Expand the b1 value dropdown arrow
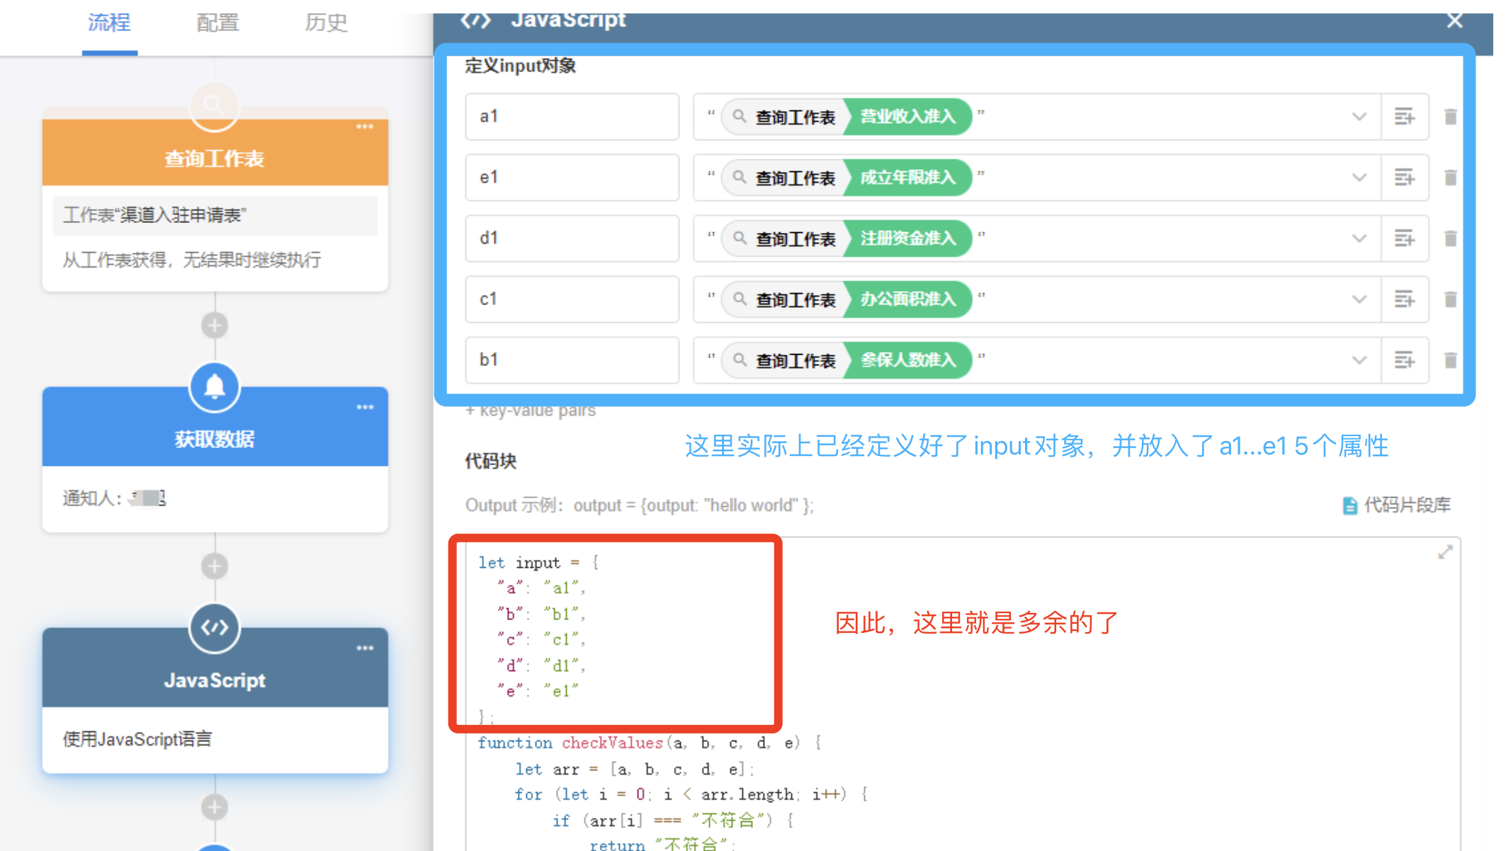 click(1359, 360)
